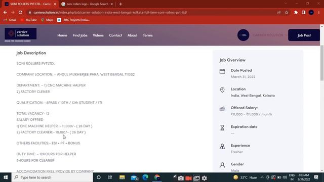The width and height of the screenshot is (324, 182).
Task: Click the browser forward arrow
Action: point(13,12)
